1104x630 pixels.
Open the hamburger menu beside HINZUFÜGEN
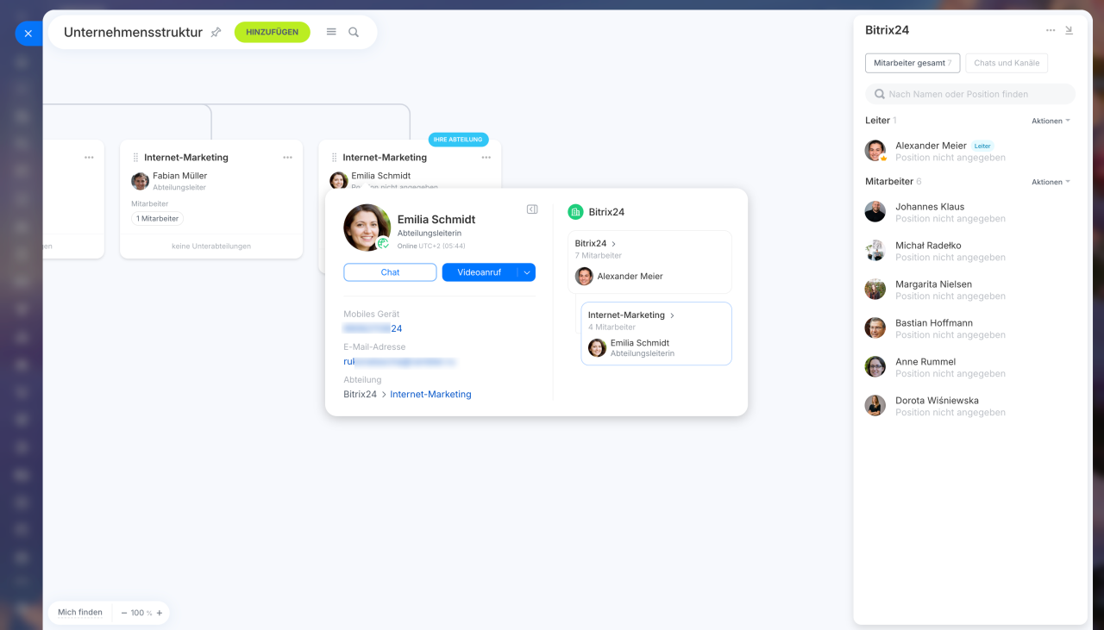point(331,32)
